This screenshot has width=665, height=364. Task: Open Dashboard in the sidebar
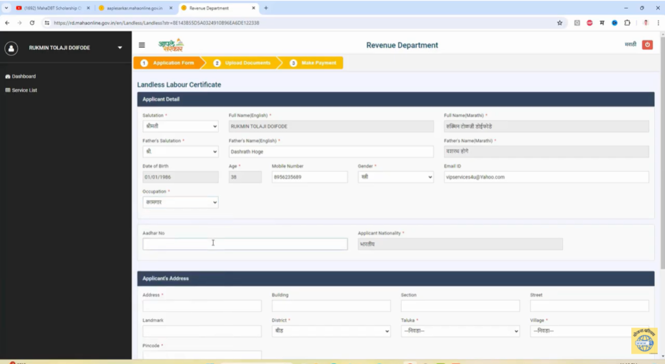(x=23, y=77)
